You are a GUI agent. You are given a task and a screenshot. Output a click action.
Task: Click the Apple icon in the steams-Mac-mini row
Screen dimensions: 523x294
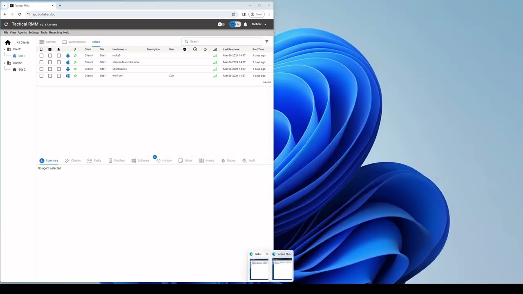point(68,62)
